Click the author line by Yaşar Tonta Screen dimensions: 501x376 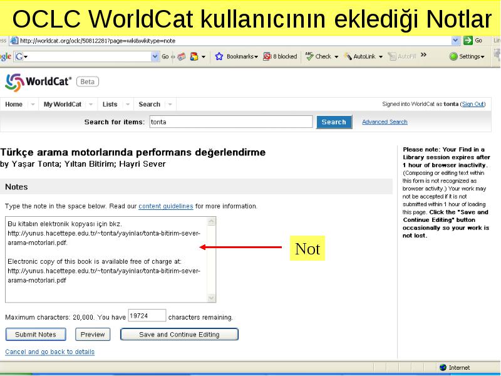point(83,164)
